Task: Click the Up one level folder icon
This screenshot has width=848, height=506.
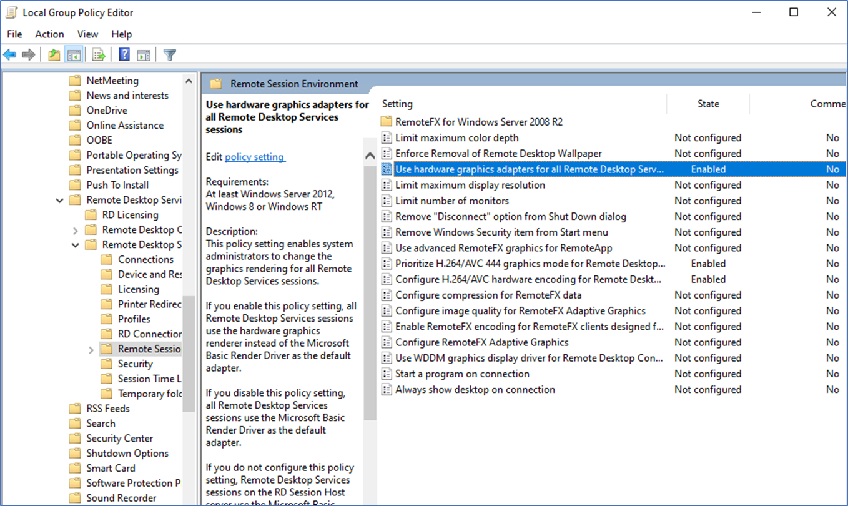Action: 54,55
